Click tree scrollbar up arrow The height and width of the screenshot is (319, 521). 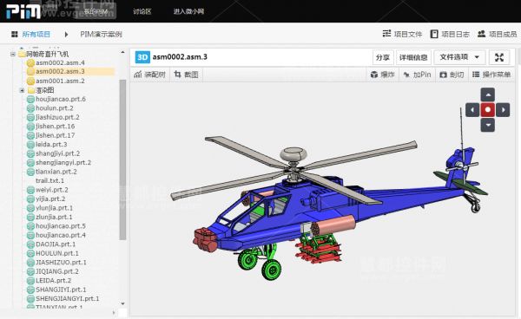click(122, 52)
